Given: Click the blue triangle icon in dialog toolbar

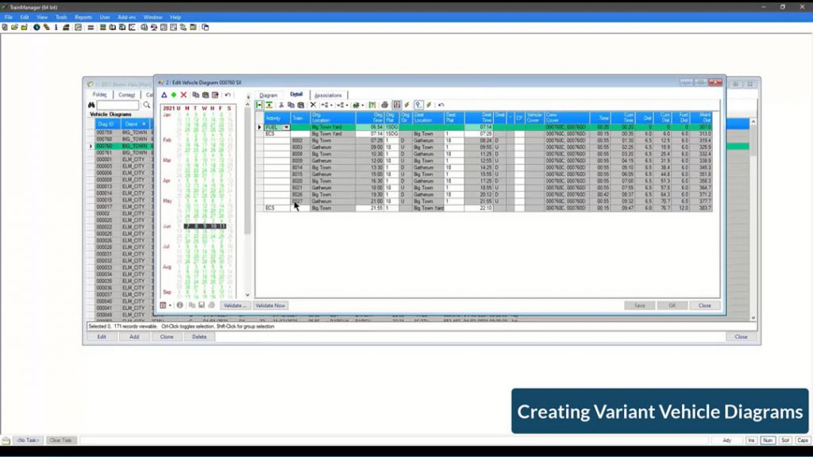Looking at the screenshot, I should pos(164,94).
